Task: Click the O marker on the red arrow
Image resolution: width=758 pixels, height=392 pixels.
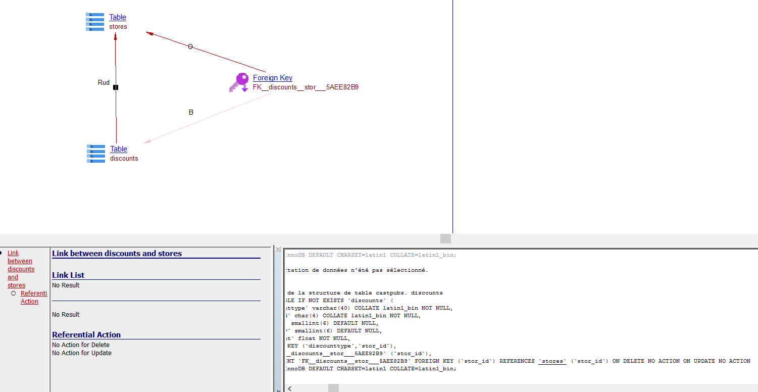Action: 190,46
